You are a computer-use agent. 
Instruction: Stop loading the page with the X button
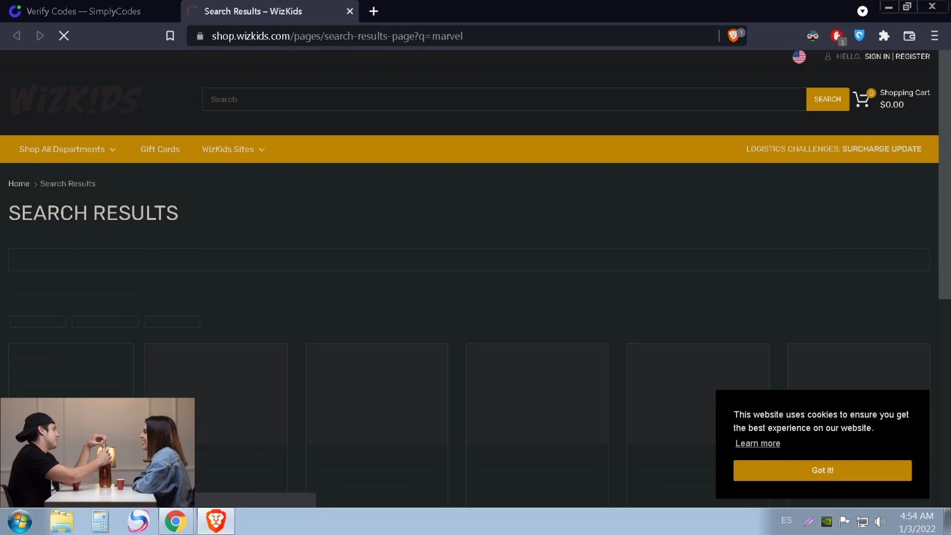click(63, 36)
